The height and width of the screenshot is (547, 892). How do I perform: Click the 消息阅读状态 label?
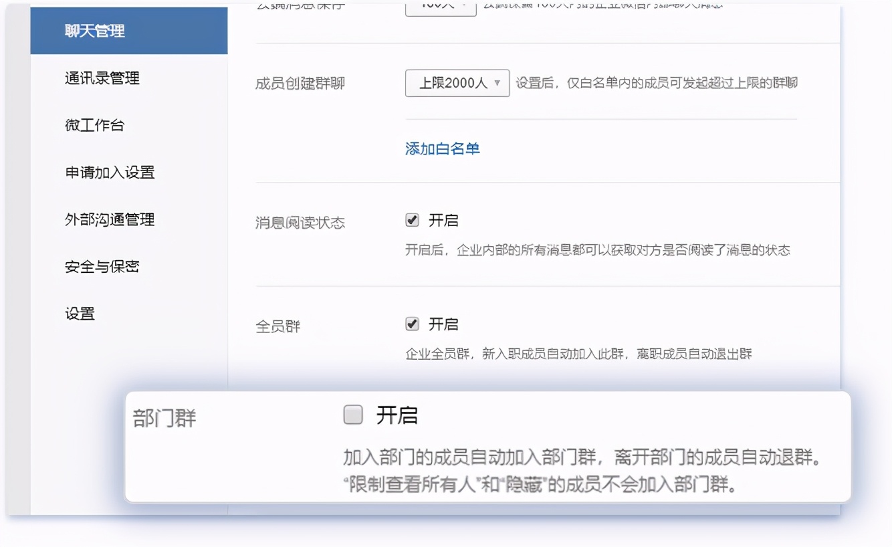click(x=300, y=223)
